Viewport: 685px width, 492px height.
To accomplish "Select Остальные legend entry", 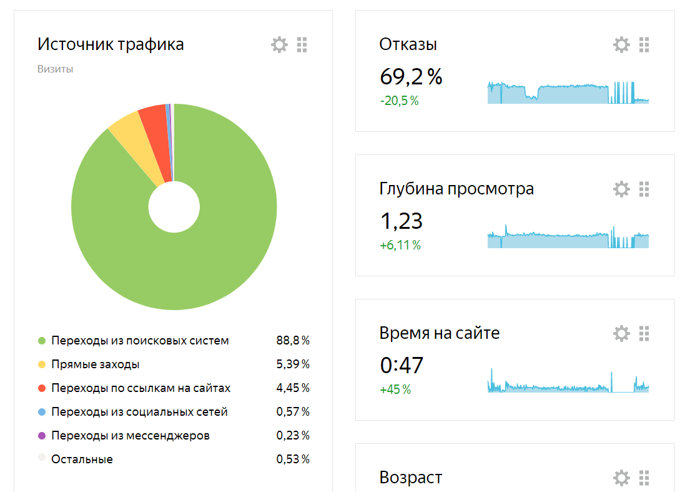I will [x=82, y=459].
